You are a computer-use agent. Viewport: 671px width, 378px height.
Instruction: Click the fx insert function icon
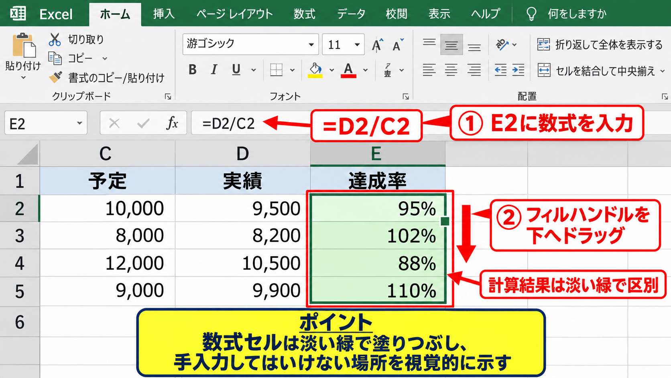tap(172, 123)
